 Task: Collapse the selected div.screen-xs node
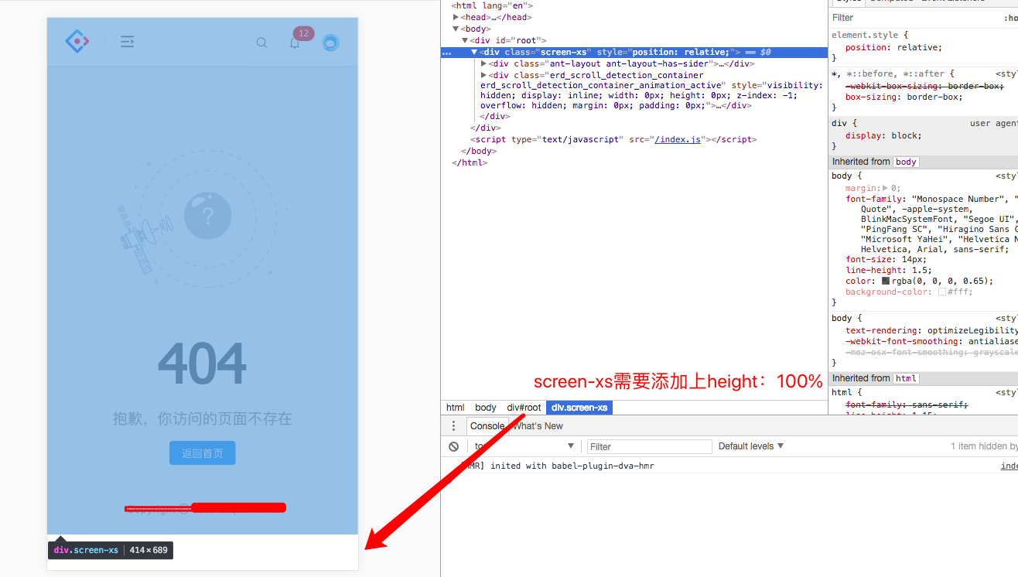474,52
